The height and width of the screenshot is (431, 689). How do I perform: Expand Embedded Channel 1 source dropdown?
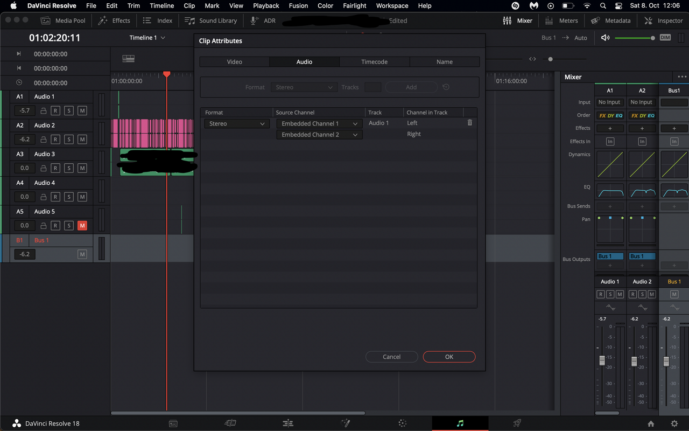(x=319, y=123)
